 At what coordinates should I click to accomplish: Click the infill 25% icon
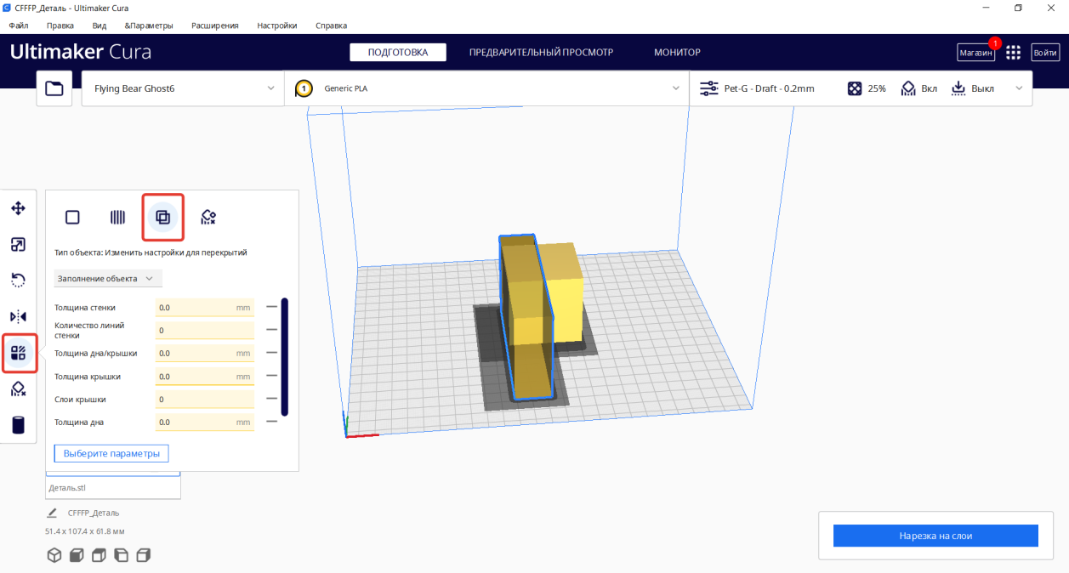tap(855, 88)
